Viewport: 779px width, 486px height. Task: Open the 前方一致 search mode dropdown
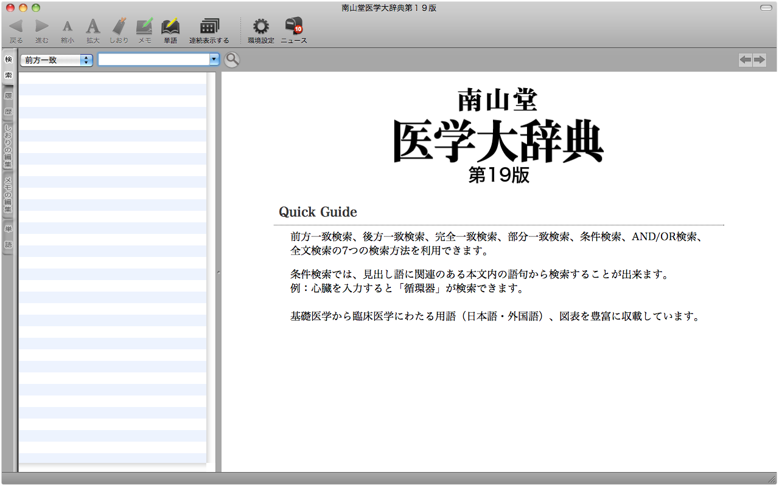pyautogui.click(x=57, y=60)
